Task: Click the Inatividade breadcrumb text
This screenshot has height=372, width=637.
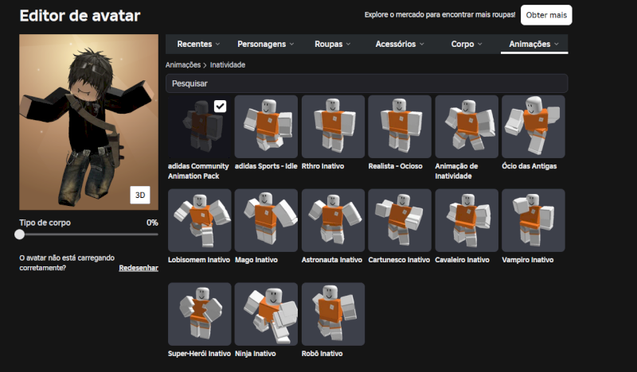Action: click(x=228, y=65)
